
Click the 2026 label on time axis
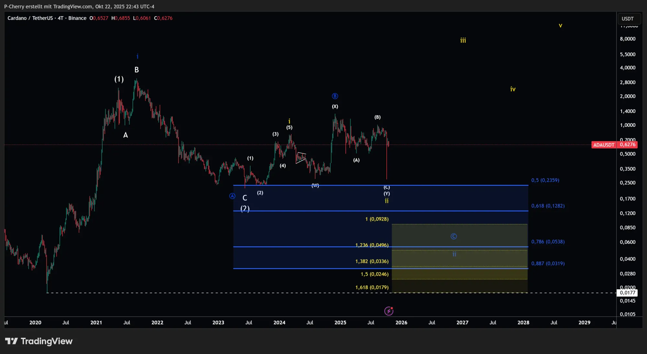(x=401, y=322)
